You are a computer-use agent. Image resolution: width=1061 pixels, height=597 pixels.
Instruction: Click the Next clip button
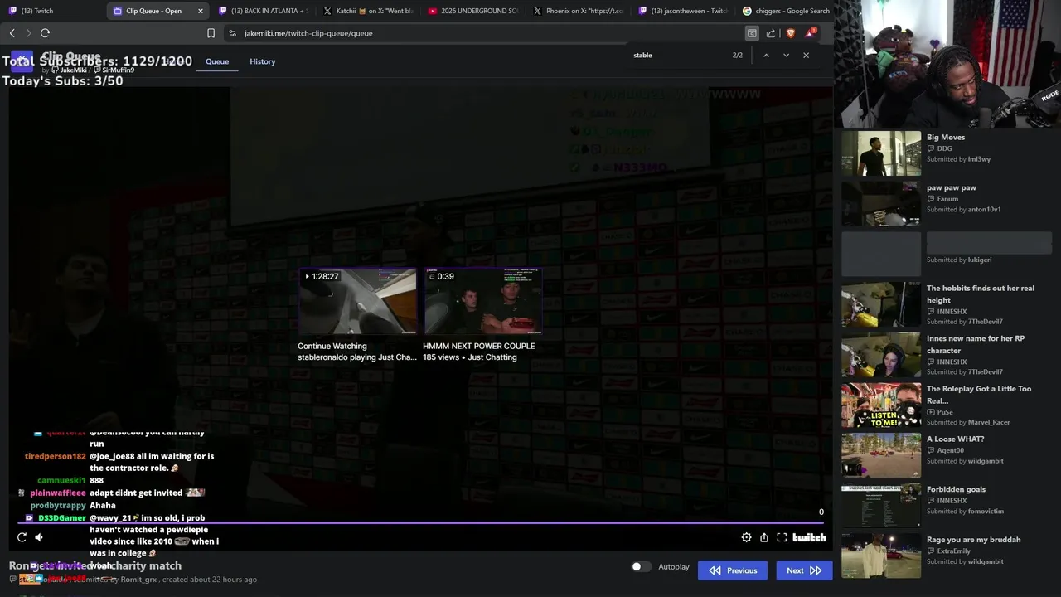click(803, 570)
